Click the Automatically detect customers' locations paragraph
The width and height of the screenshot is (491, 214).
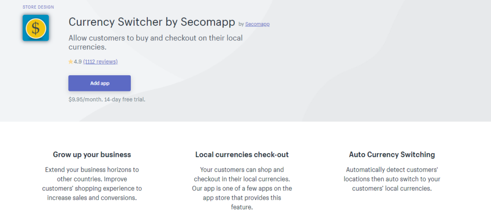(392, 179)
